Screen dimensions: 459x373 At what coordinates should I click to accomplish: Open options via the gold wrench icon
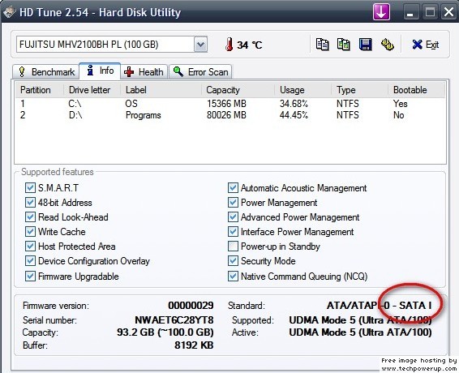(388, 45)
